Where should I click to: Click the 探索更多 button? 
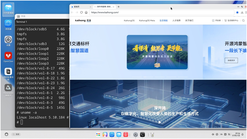[x=231, y=60]
